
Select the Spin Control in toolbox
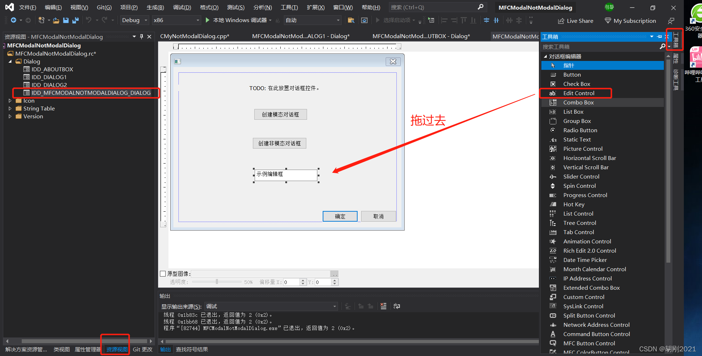click(602, 186)
